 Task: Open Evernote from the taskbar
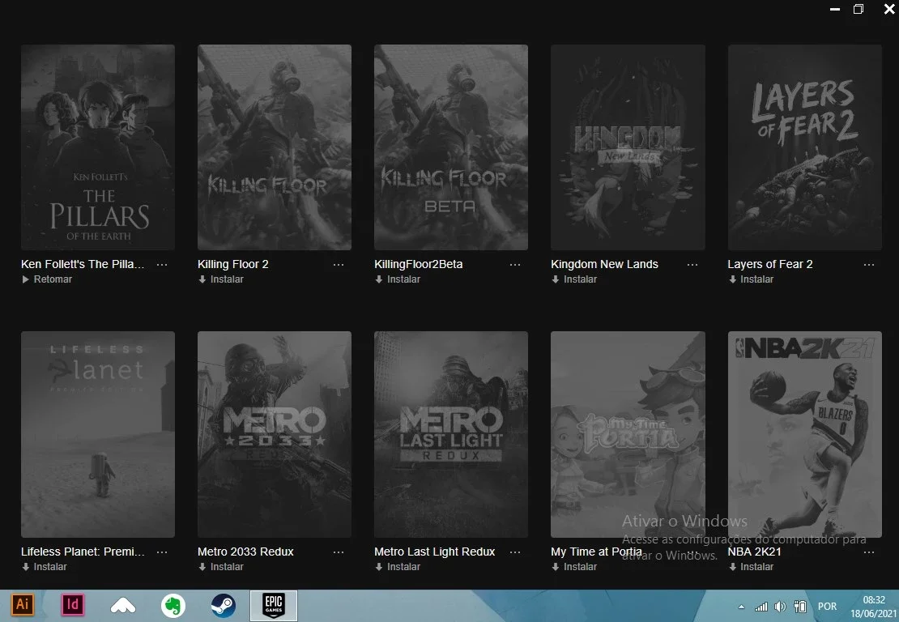click(173, 605)
